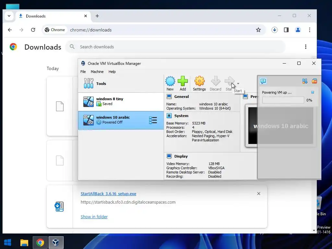Click the General section monitor icon
Viewport: 332px width, 249px height.
click(x=169, y=97)
